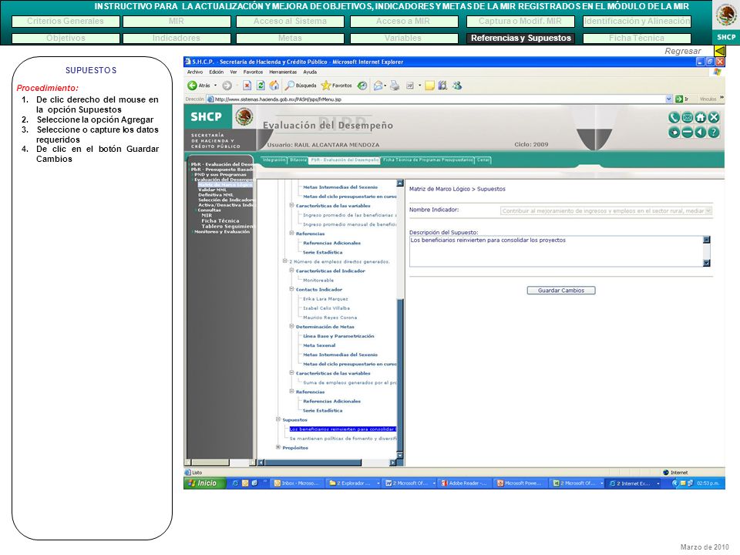Expand the Propósitos tree node

click(x=278, y=447)
